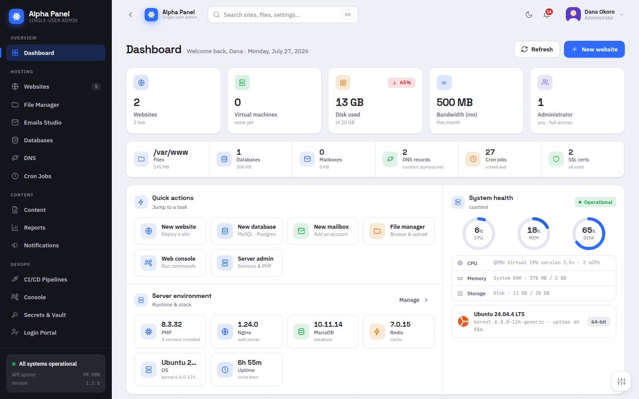The image size is (639, 399).
Task: Click the sidebar collapse back chevron
Action: (x=130, y=15)
